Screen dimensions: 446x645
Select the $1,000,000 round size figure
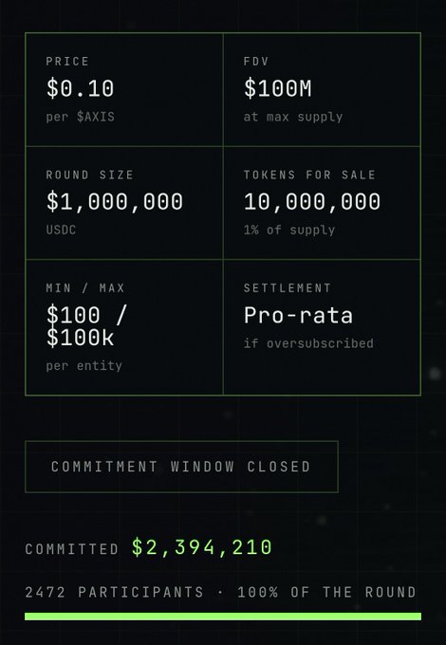point(115,201)
